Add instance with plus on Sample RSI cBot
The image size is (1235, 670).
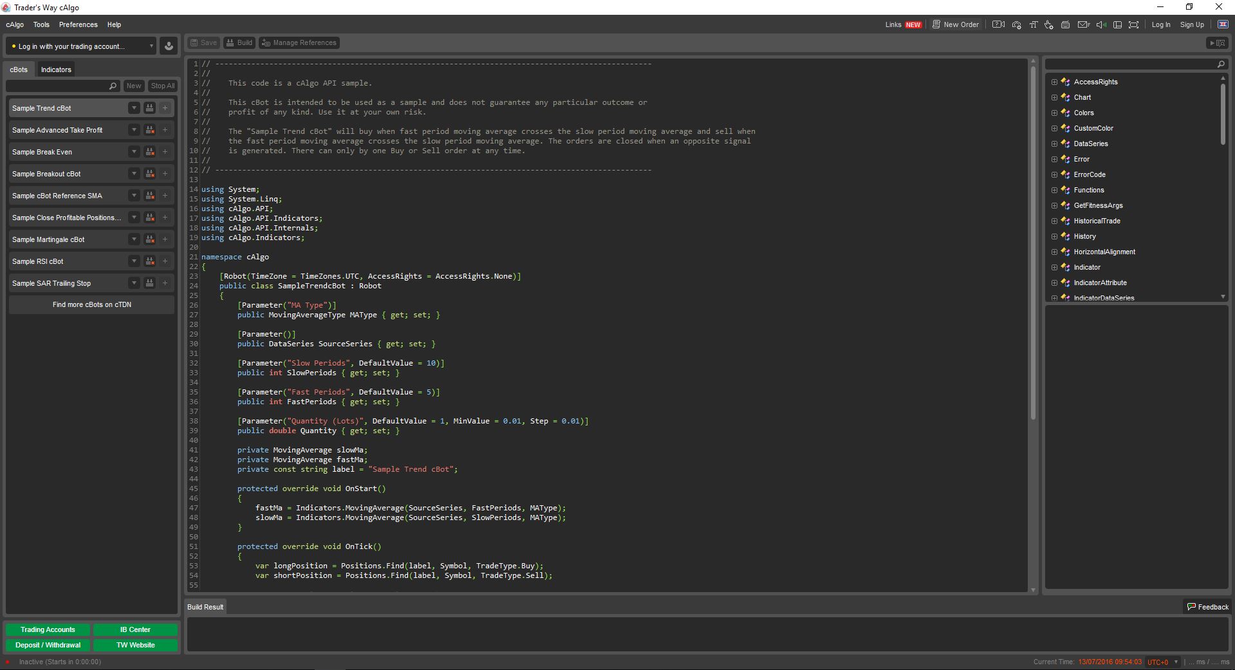(x=165, y=261)
